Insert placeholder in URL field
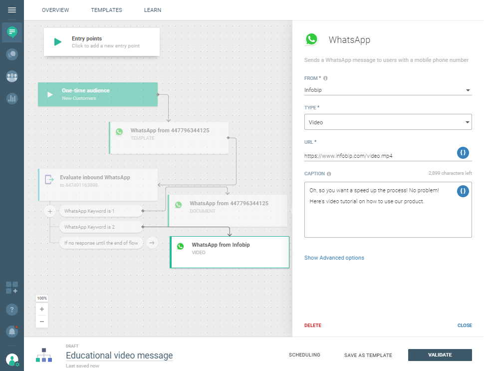484x371 pixels. 463,153
